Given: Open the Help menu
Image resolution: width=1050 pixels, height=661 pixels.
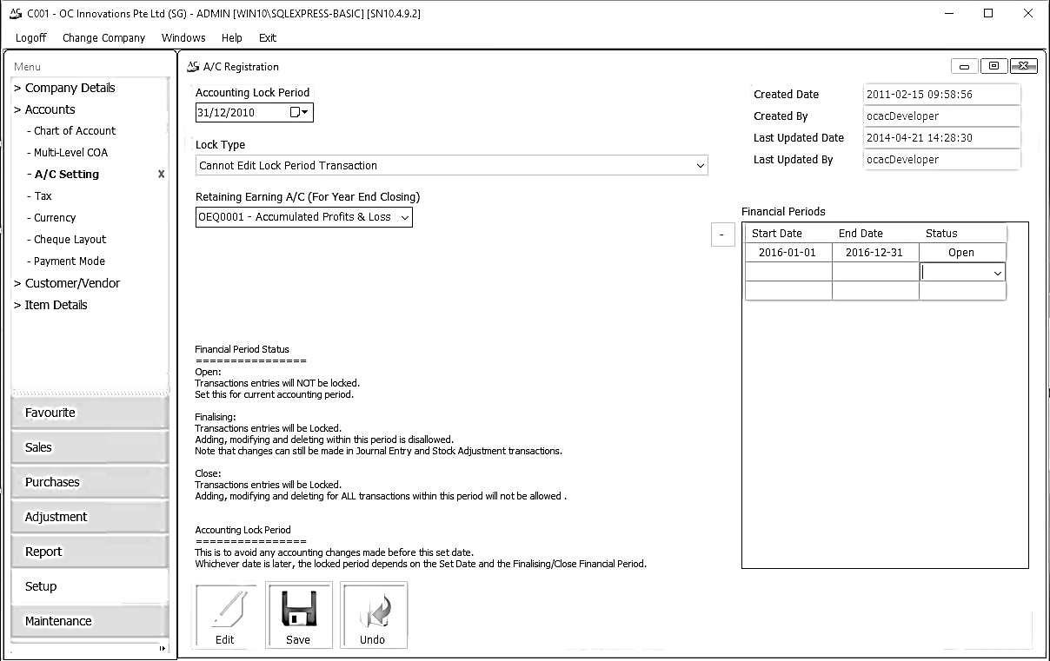Looking at the screenshot, I should pos(231,37).
